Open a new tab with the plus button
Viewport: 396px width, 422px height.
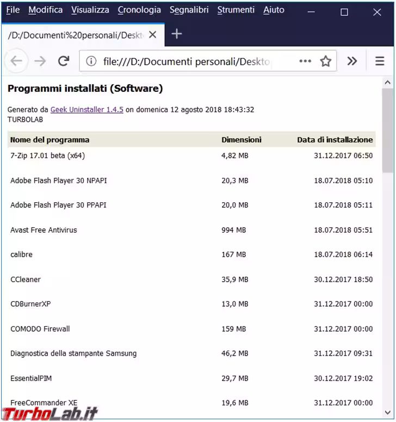[x=176, y=34]
